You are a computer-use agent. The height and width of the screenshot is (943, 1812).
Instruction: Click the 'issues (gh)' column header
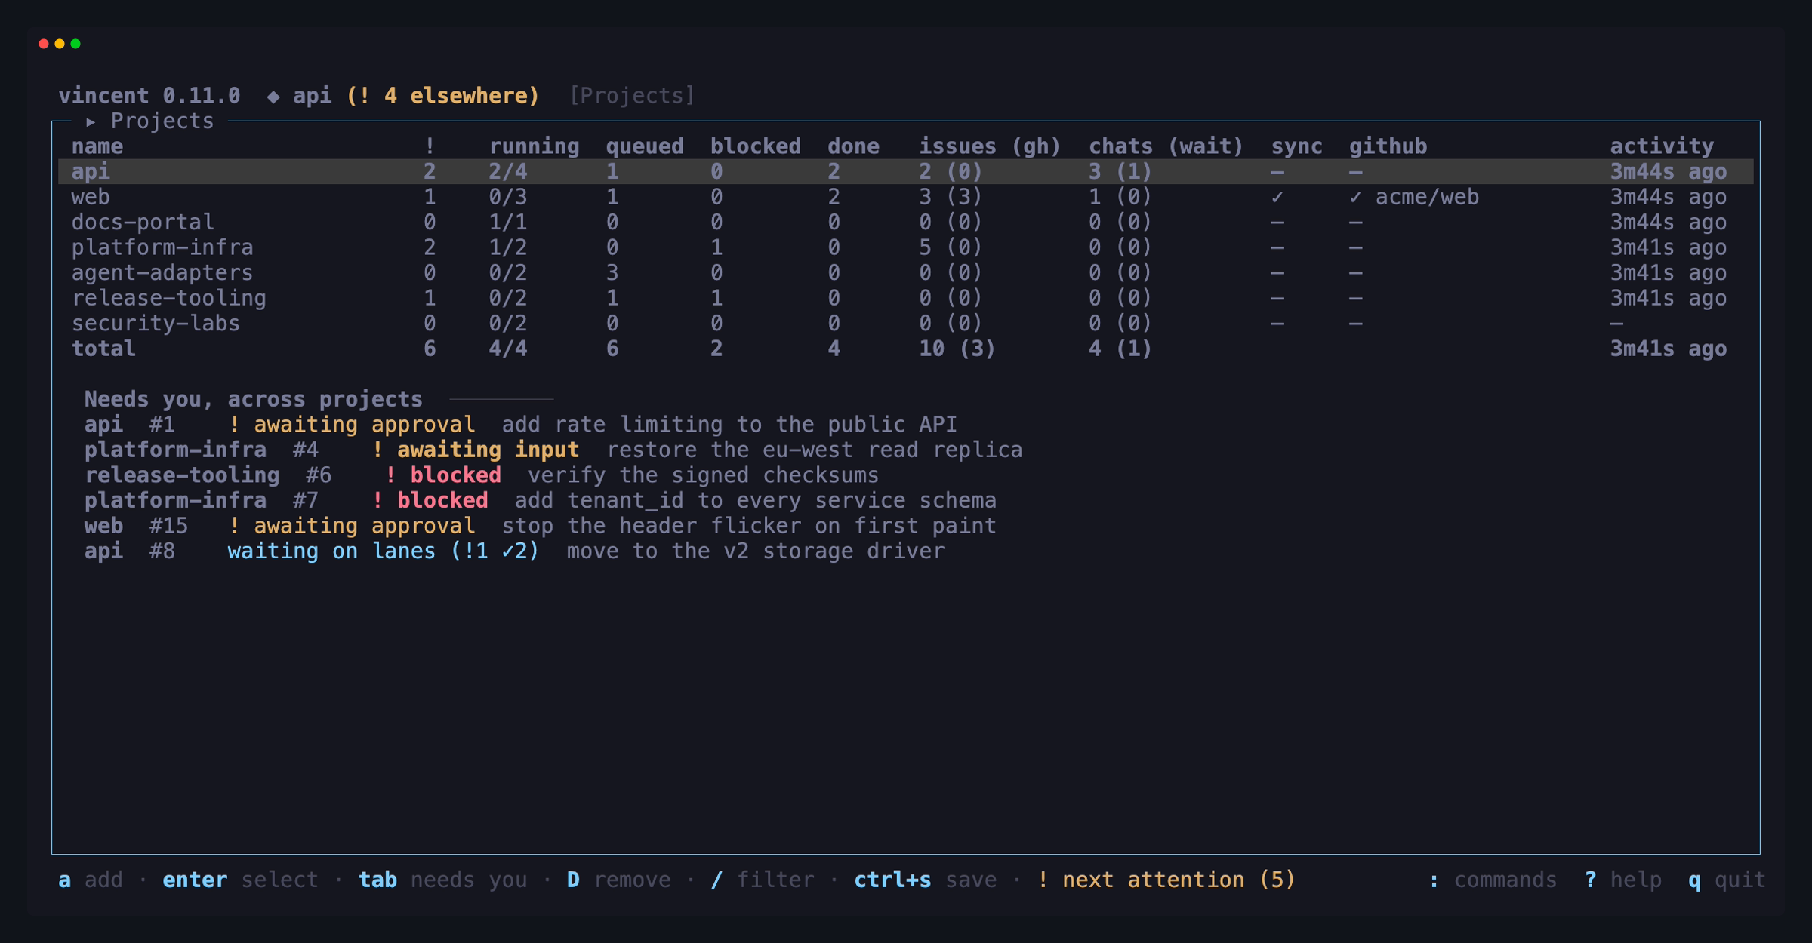tap(990, 146)
